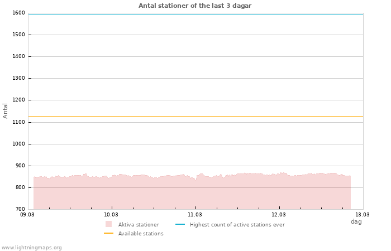Screen dimensions: 391x251
Task: Select the 13.03 date tick label
Action: tap(363, 214)
